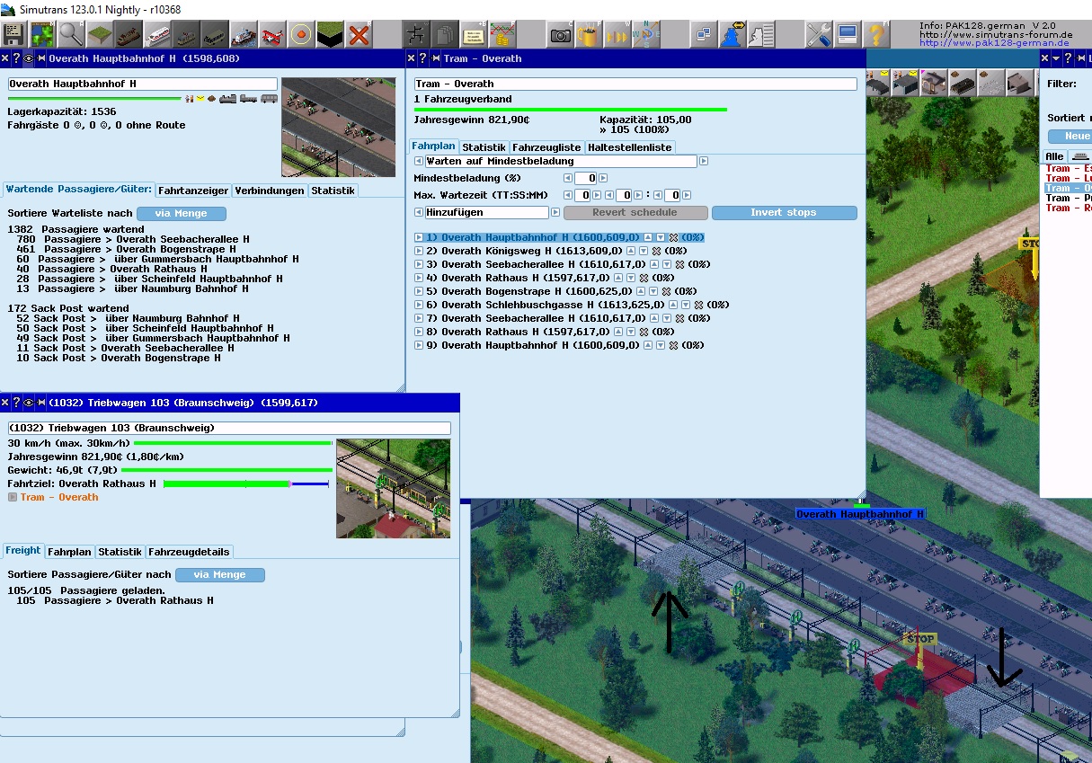Open the magnifying glass query tool
This screenshot has height=763, width=1092.
[x=70, y=34]
